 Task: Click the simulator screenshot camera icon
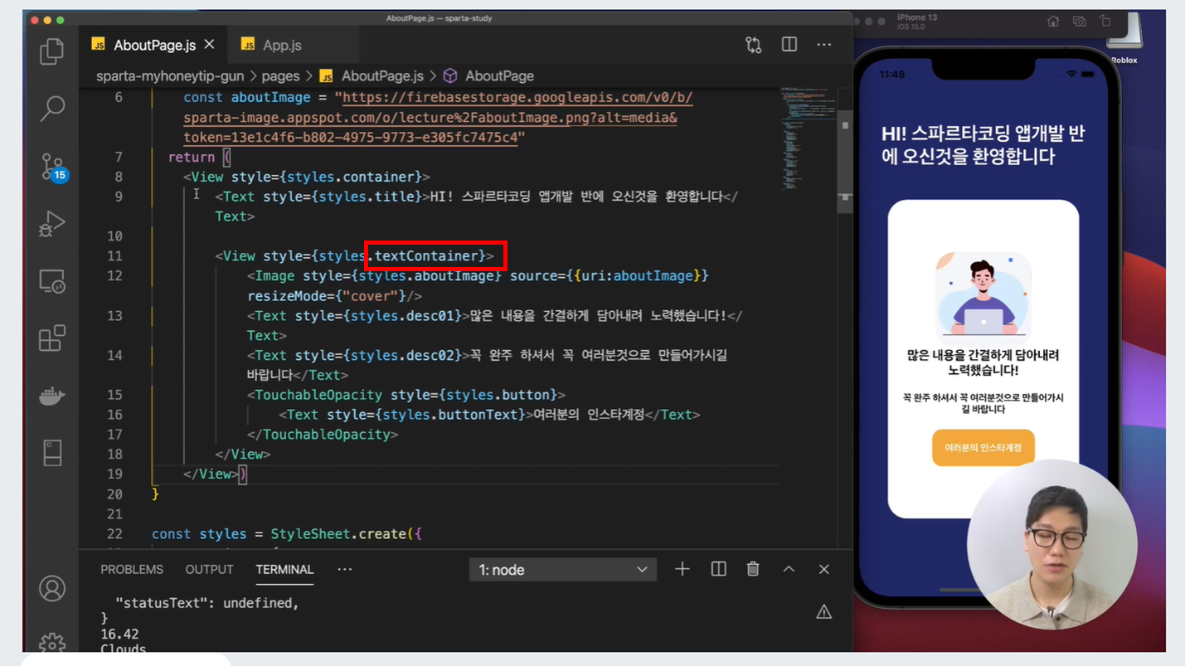click(1080, 22)
